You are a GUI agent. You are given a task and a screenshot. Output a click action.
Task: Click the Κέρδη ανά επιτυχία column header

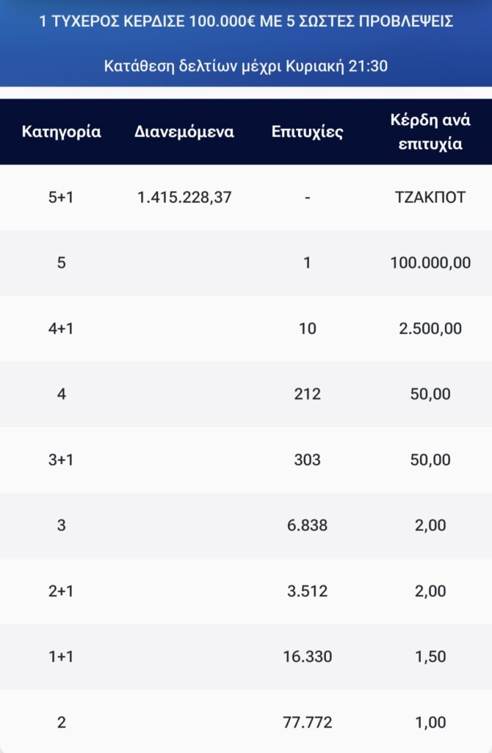point(430,132)
